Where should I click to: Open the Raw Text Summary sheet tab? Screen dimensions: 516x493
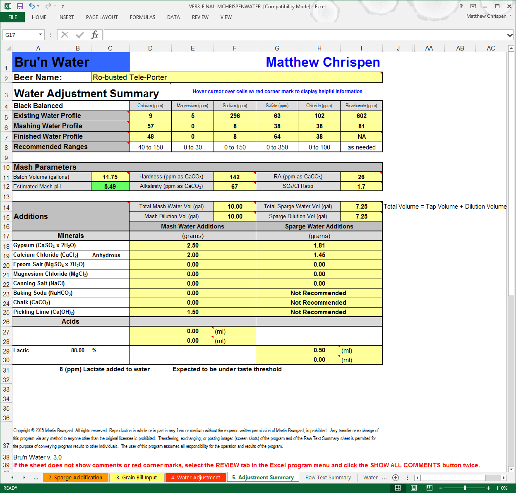tap(327, 477)
